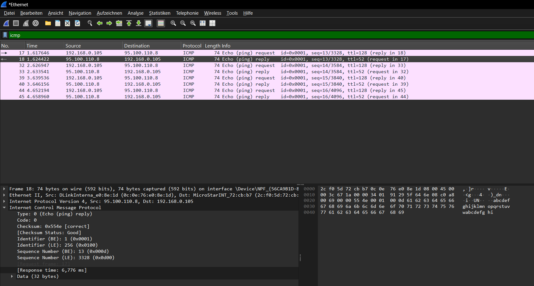This screenshot has width=534, height=286.
Task: Sort packets by the Destination column
Action: [x=152, y=46]
